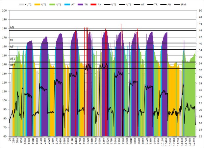Select the 20 label on horizontal axis

tap(10, 139)
